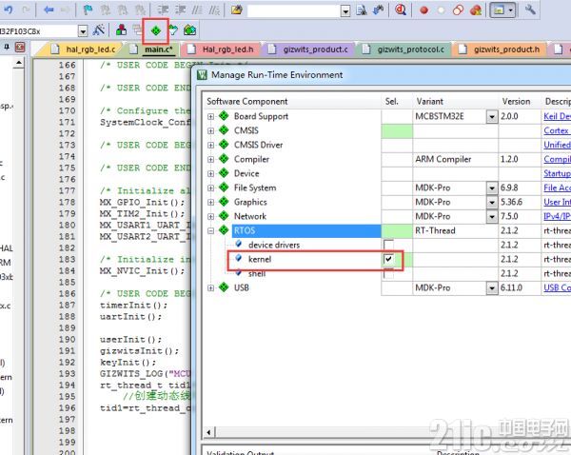Indent the selected text lines

point(163,10)
